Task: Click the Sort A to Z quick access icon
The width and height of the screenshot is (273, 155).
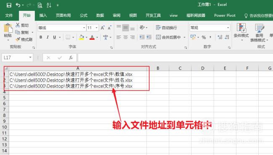Action: (x=49, y=5)
